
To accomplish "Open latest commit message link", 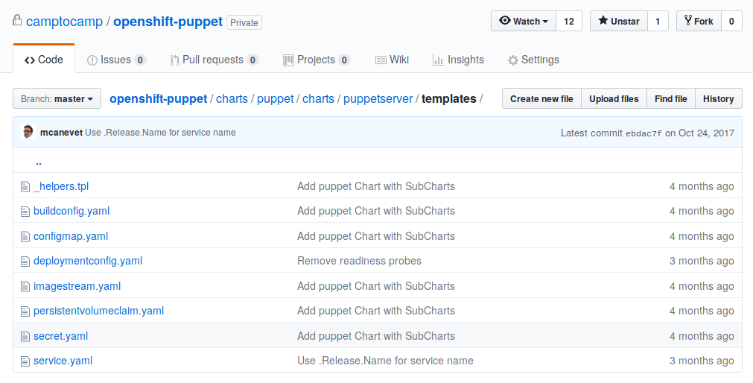I will [160, 132].
